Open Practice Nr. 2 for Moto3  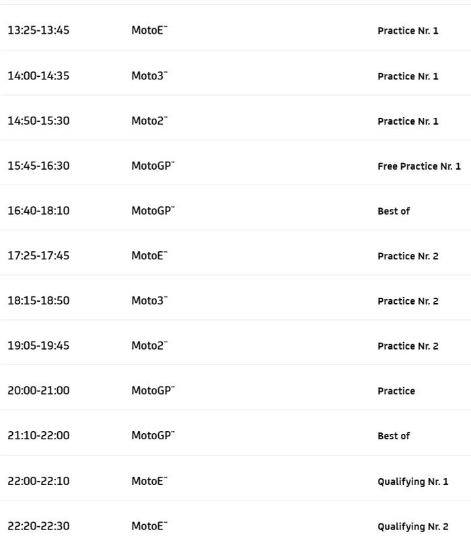[408, 301]
